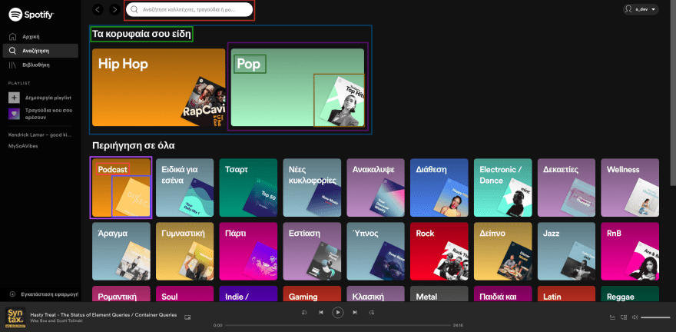Open the Ανακαλυψε category tile
This screenshot has height=332, width=676.
[x=376, y=188]
